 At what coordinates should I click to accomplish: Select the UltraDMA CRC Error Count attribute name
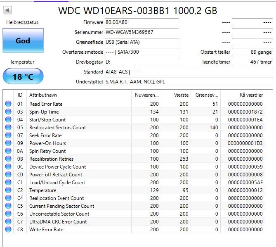[x=58, y=222]
